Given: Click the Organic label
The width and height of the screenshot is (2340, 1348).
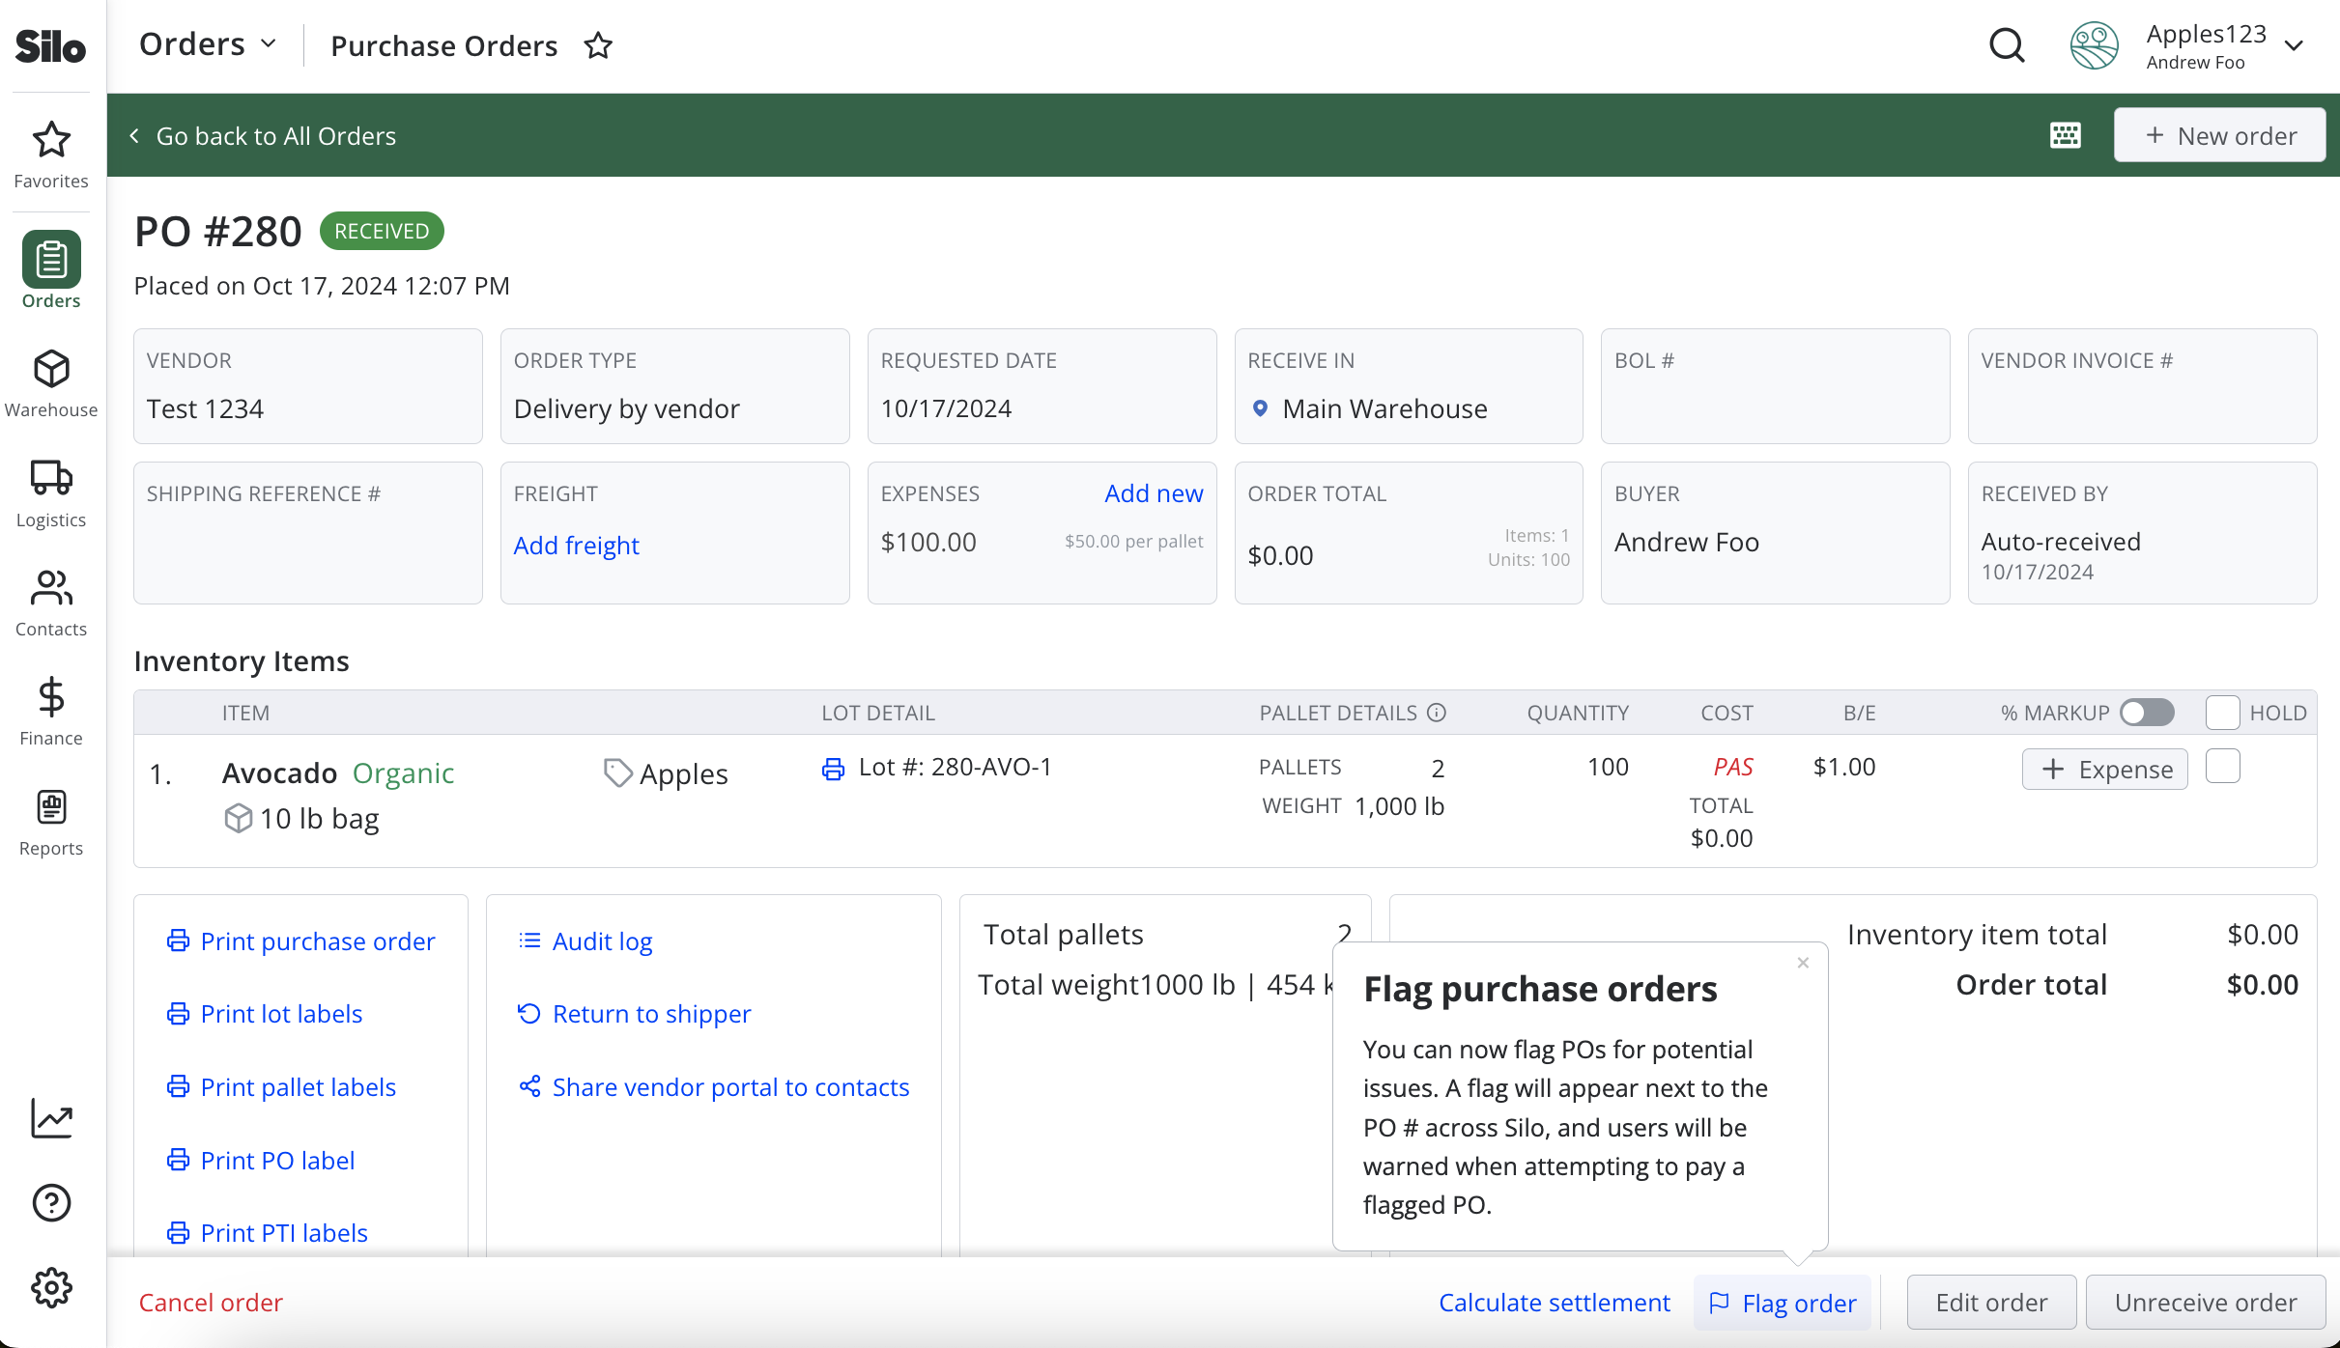Looking at the screenshot, I should tap(403, 773).
